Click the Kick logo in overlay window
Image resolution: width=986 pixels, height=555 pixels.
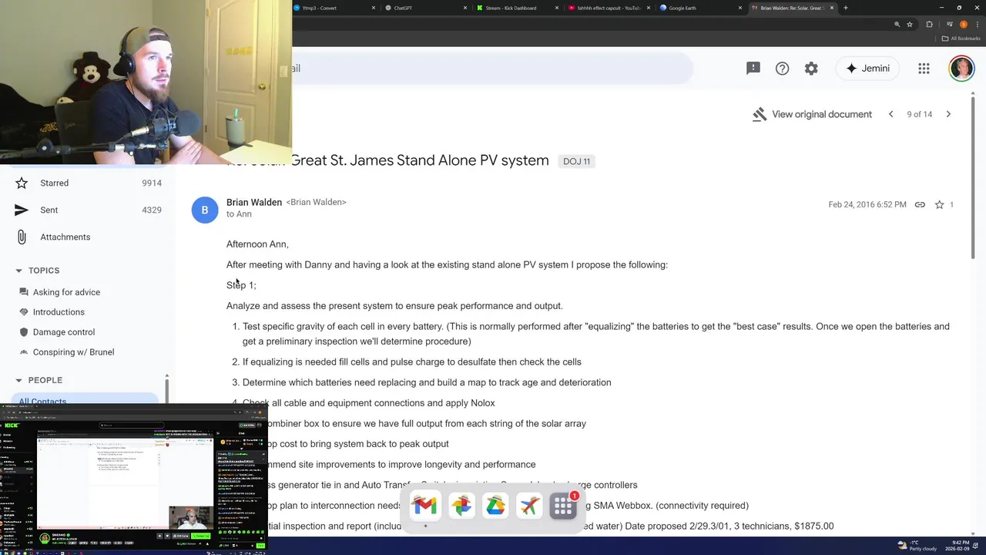(12, 425)
